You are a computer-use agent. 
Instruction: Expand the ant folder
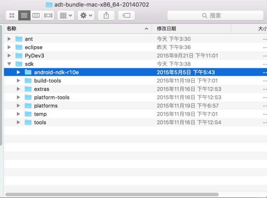[x=9, y=39]
